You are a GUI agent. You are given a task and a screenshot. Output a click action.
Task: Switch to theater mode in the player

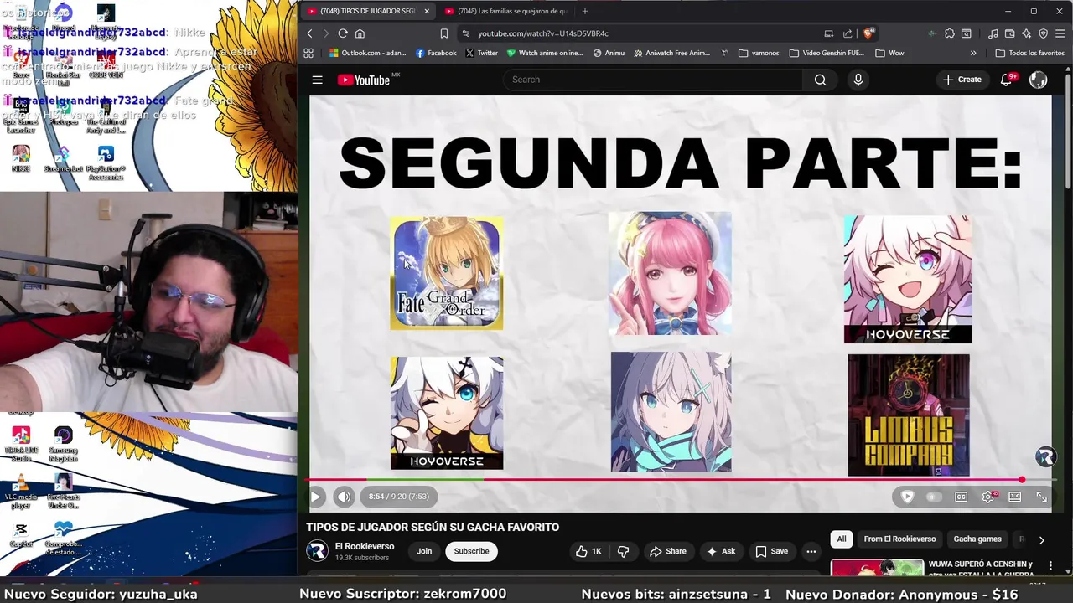tap(1015, 497)
